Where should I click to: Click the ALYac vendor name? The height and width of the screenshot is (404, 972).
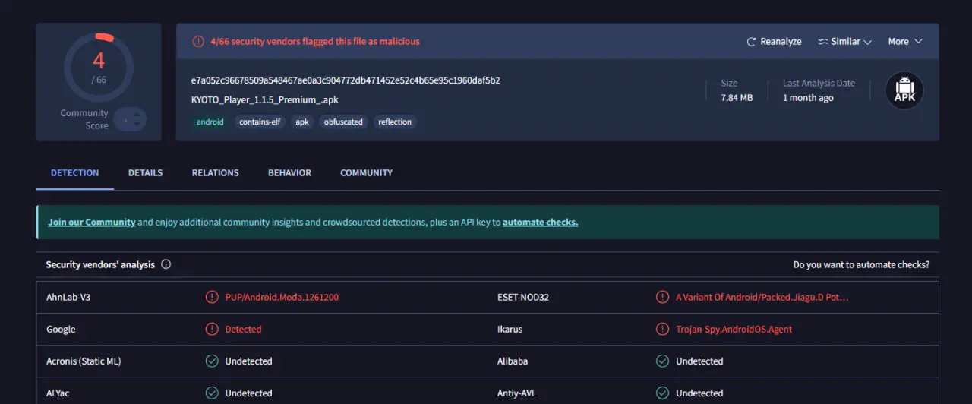58,393
